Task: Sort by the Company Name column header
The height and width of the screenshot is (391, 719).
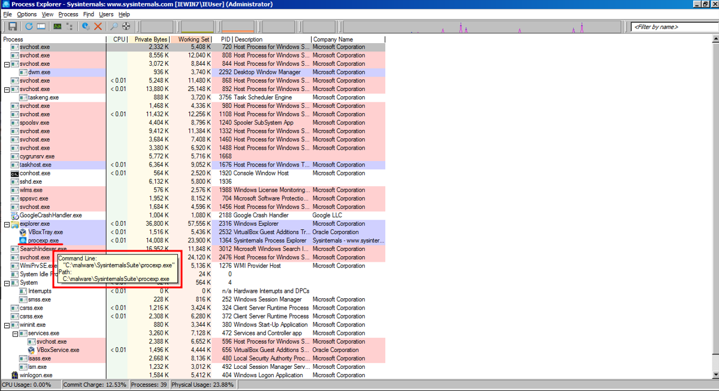Action: [x=348, y=39]
